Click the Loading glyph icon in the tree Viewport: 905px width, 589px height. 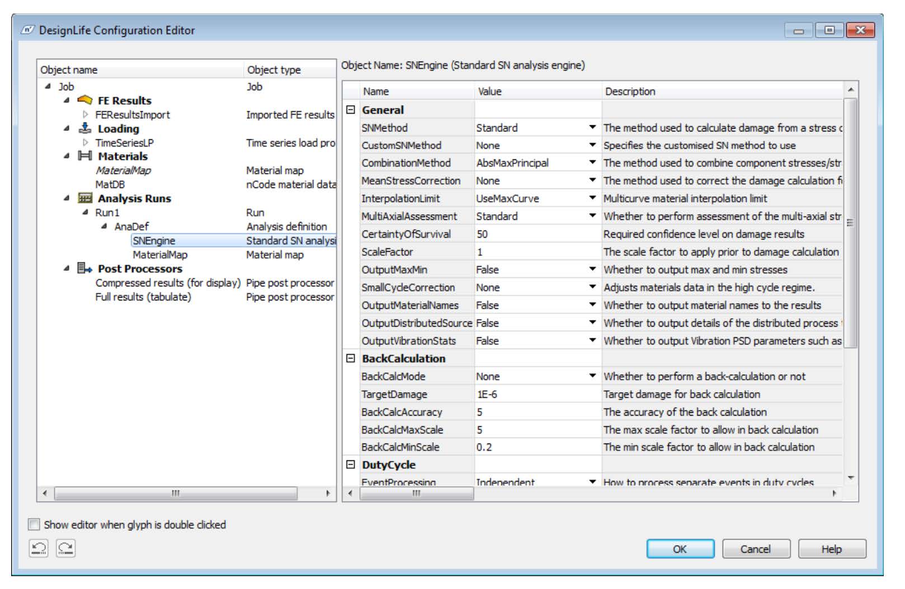(x=85, y=129)
